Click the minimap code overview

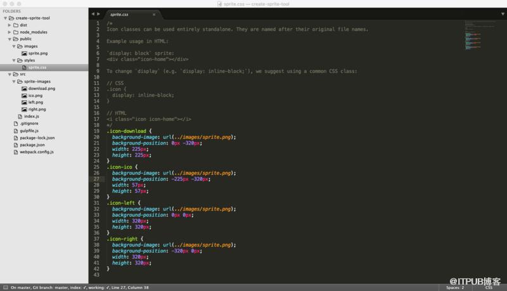pyautogui.click(x=480, y=36)
